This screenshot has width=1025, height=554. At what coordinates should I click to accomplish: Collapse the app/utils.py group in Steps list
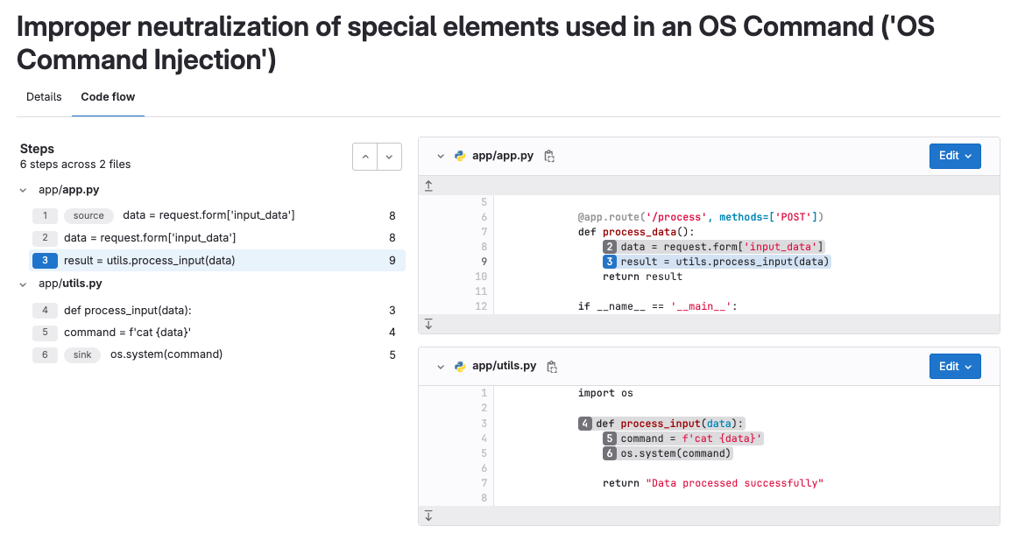coord(24,283)
